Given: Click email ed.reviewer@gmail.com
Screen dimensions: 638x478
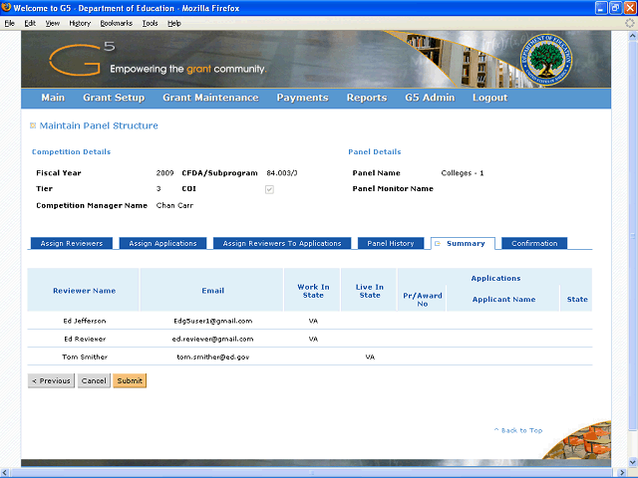Looking at the screenshot, I should [x=212, y=339].
